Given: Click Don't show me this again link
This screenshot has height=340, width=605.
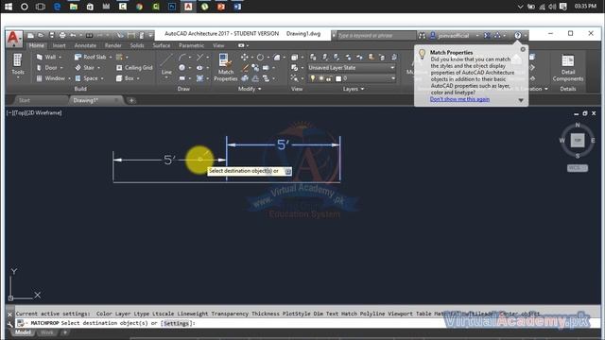Looking at the screenshot, I should pos(459,99).
